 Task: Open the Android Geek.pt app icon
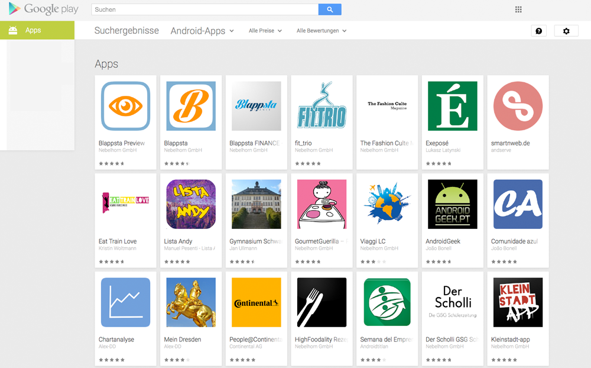click(452, 204)
